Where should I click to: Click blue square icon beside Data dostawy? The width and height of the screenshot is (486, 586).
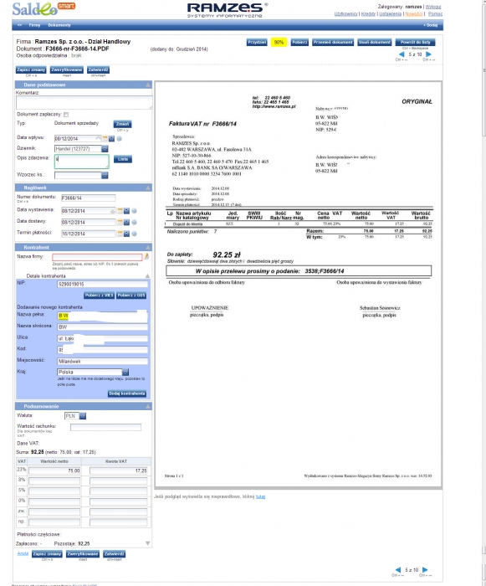pyautogui.click(x=126, y=223)
